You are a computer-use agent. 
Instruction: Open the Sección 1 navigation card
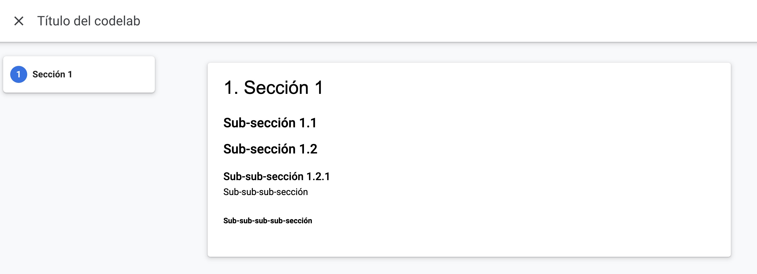79,74
